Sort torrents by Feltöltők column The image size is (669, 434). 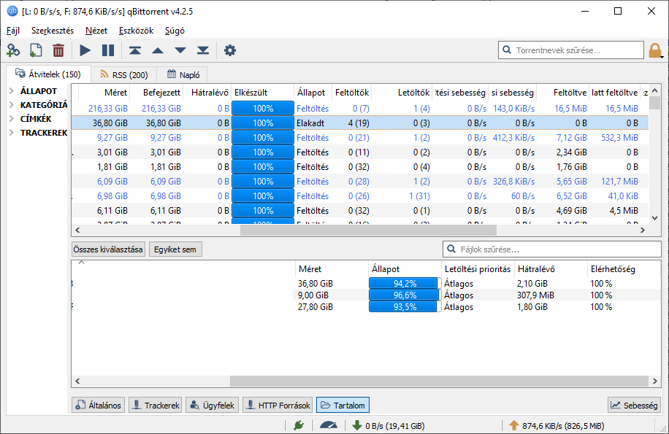351,93
